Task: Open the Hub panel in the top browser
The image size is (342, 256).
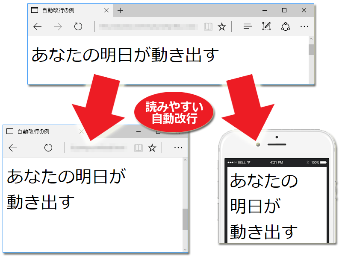Action: [x=247, y=26]
